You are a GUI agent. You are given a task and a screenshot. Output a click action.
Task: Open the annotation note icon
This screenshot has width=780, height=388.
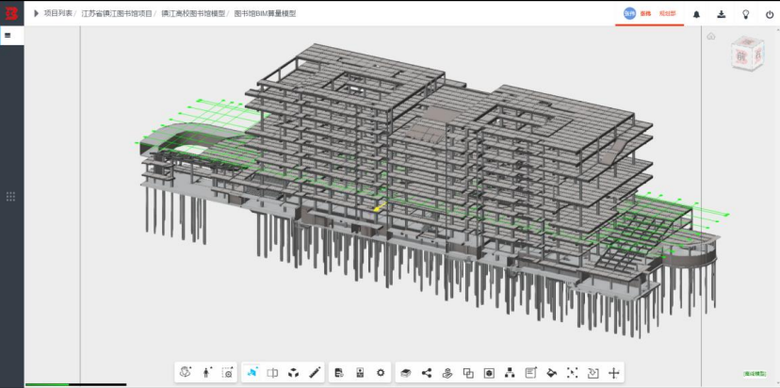coord(531,373)
